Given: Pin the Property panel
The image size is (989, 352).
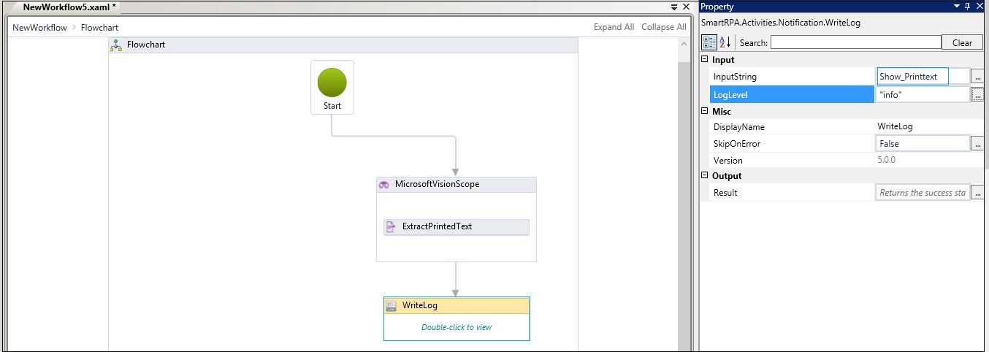Looking at the screenshot, I should (x=969, y=7).
